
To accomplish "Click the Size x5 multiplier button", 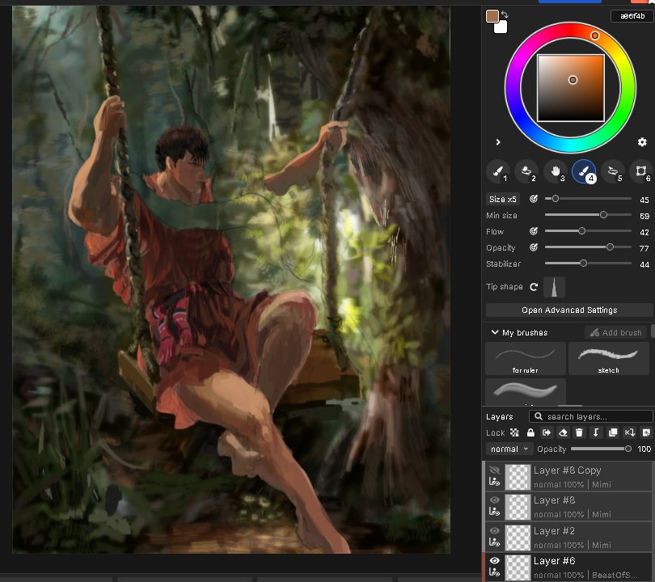I will click(503, 199).
